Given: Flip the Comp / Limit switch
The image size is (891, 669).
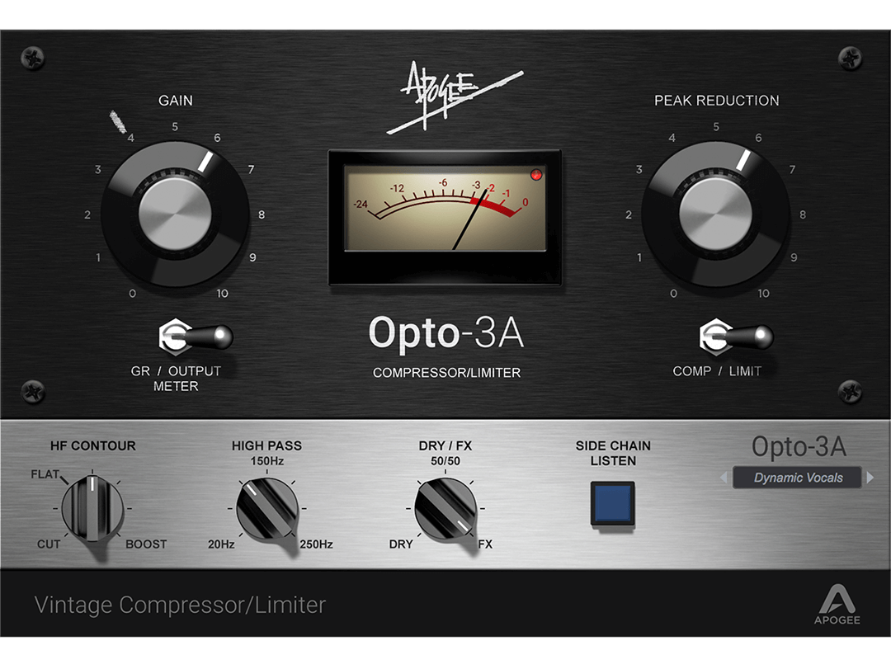Looking at the screenshot, I should click(736, 337).
